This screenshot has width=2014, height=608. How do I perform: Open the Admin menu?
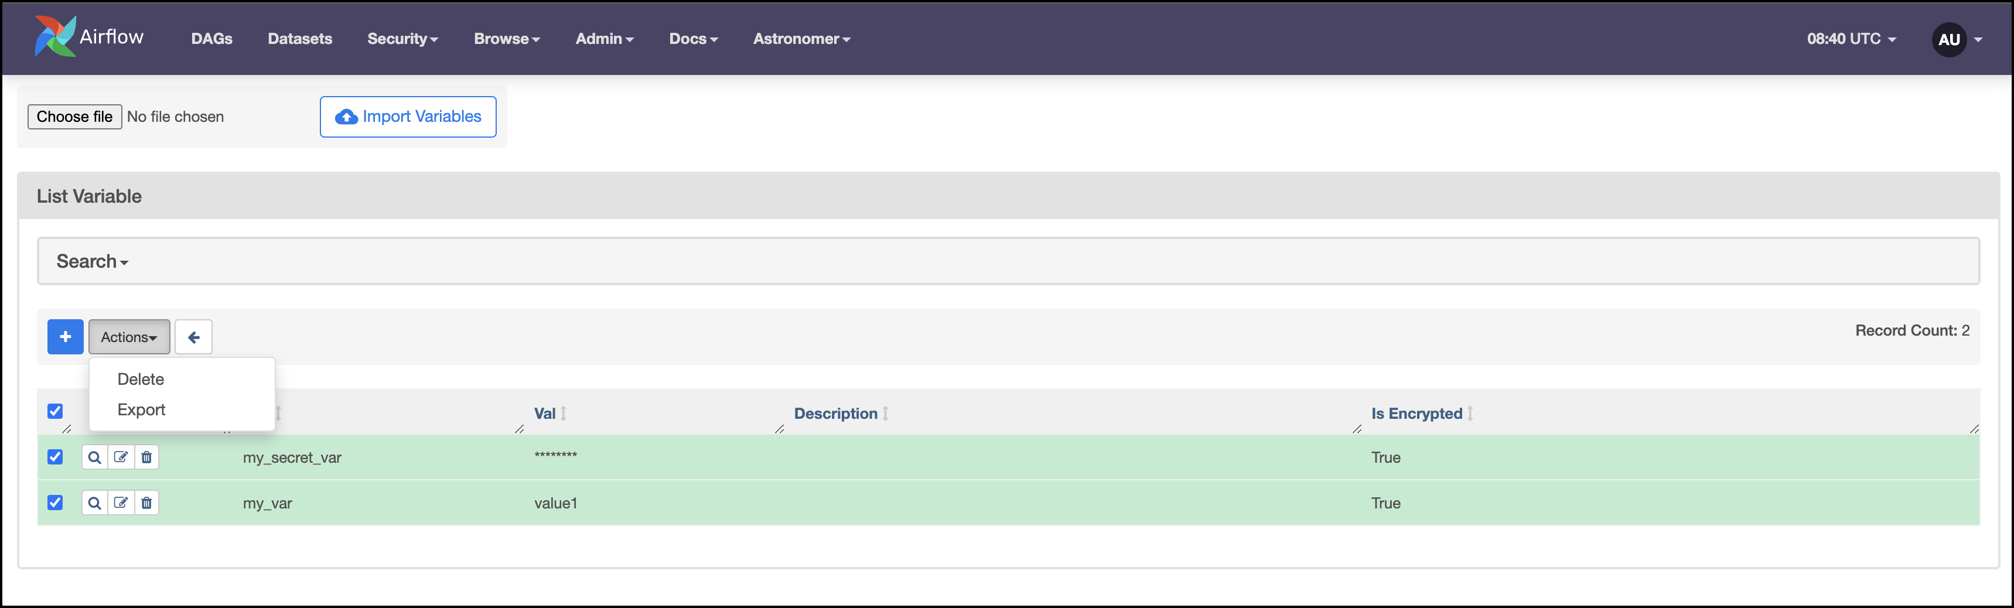(x=603, y=38)
